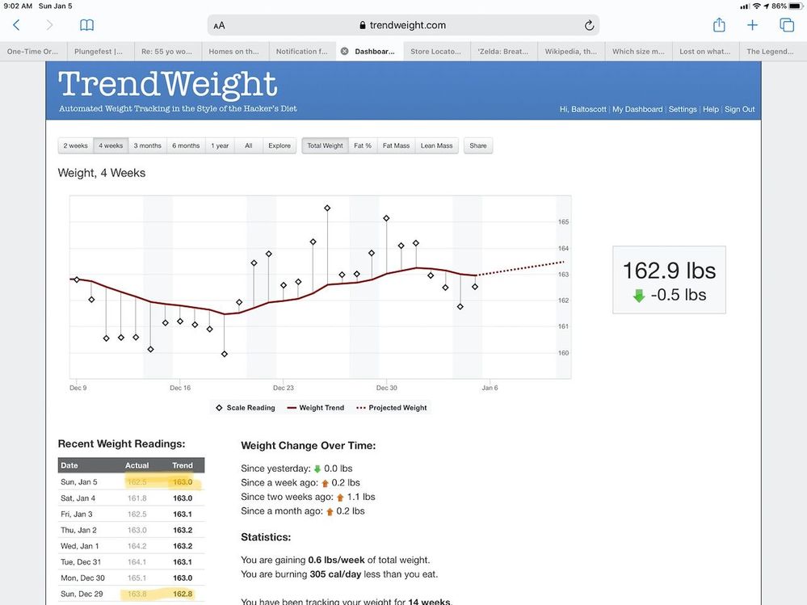Switch chart range to 3 months
Viewport: 807px width, 605px height.
(x=147, y=146)
